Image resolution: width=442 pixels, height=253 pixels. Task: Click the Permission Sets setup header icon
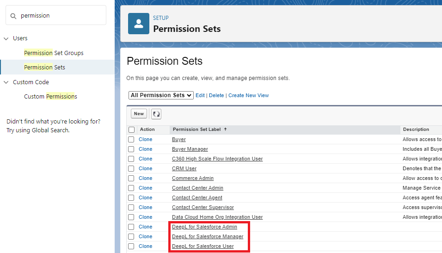tap(139, 24)
